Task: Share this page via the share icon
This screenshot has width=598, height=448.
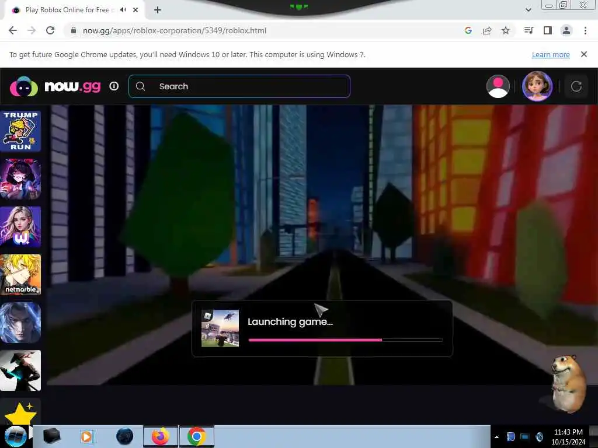Action: (487, 30)
